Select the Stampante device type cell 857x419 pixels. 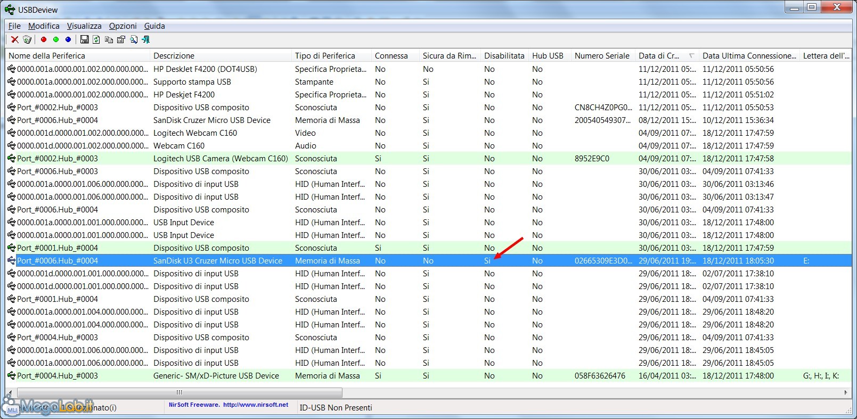coord(314,81)
